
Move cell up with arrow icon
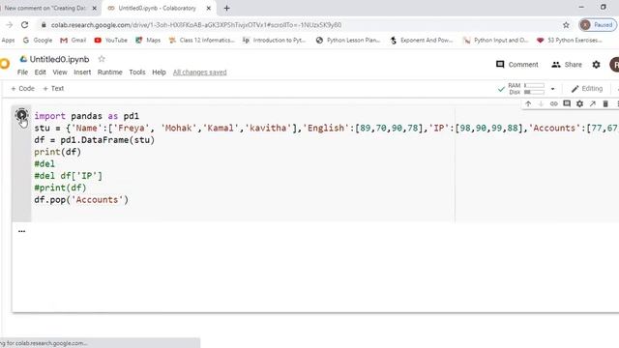[x=528, y=103]
